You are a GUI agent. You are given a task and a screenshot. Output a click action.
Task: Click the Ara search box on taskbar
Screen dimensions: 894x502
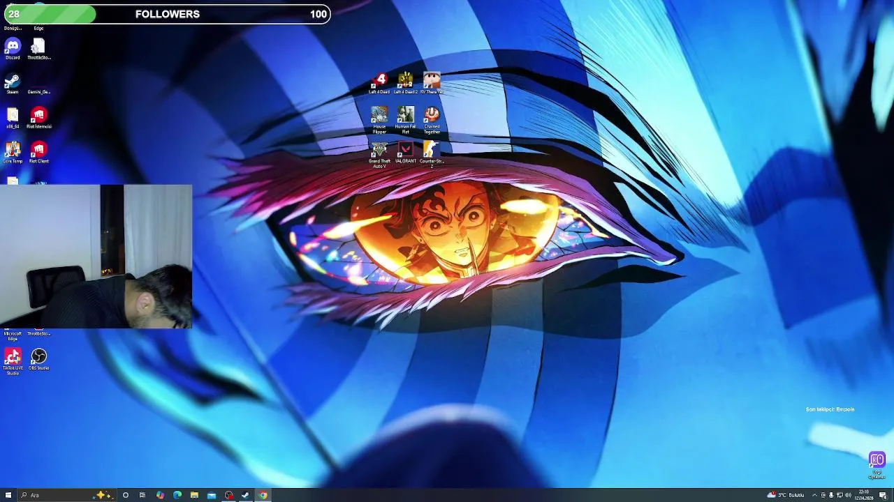point(66,495)
